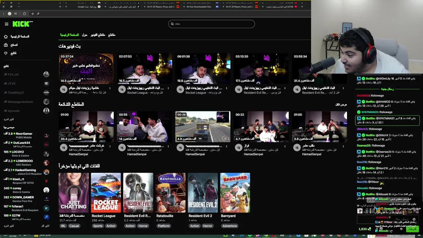Open S27W avatar in recommended list
This screenshot has width=423, height=238.
pyautogui.click(x=46, y=217)
